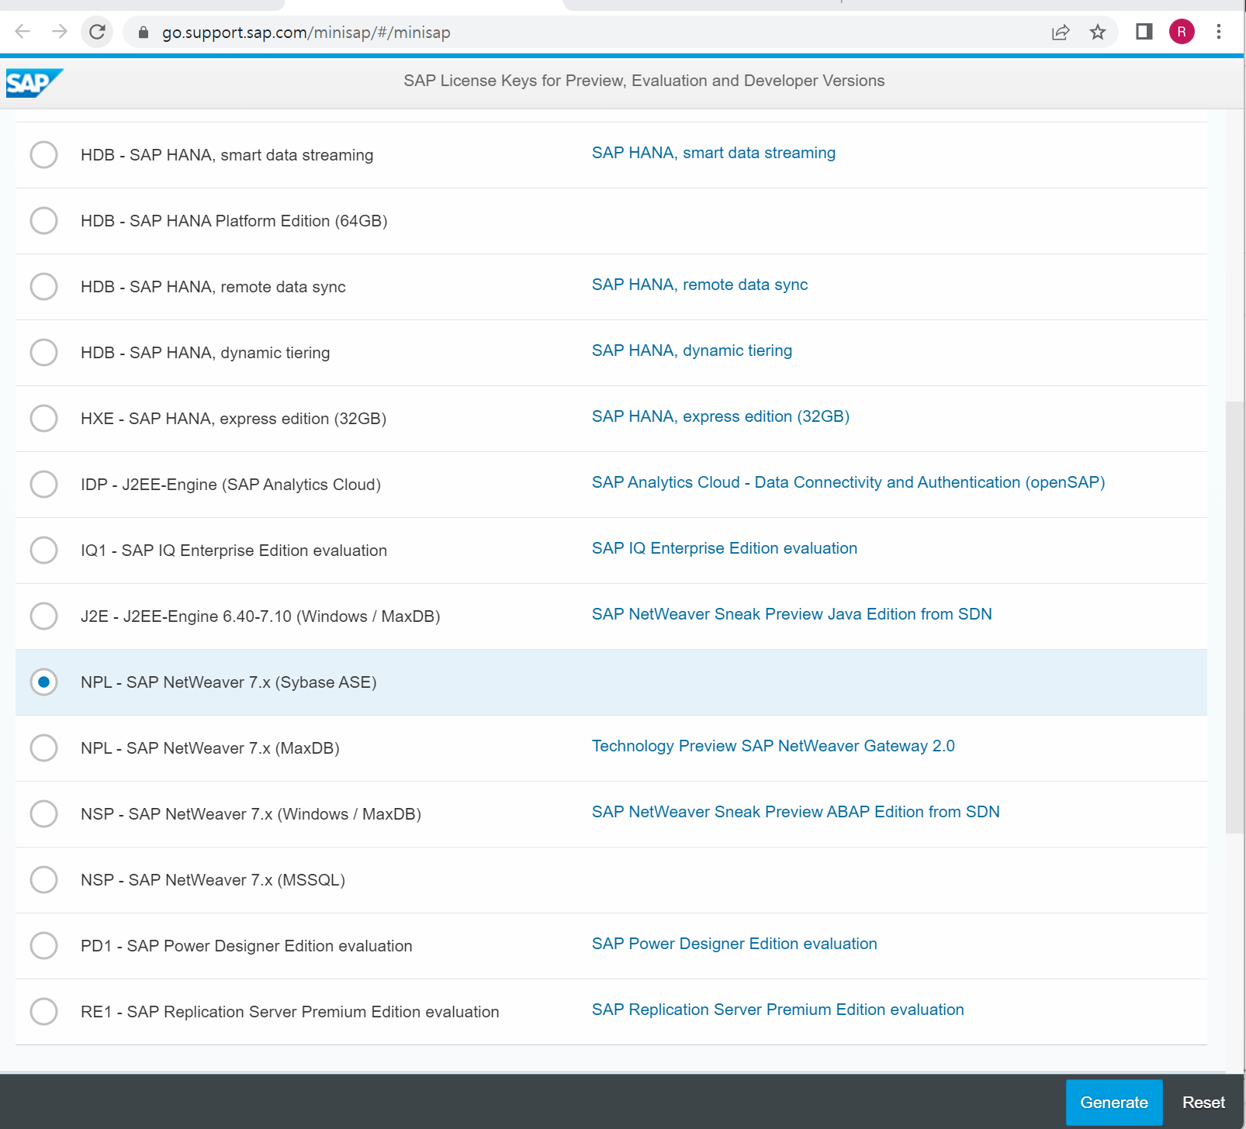
Task: Select PD1 SAP Power Designer radio
Action: click(x=43, y=945)
